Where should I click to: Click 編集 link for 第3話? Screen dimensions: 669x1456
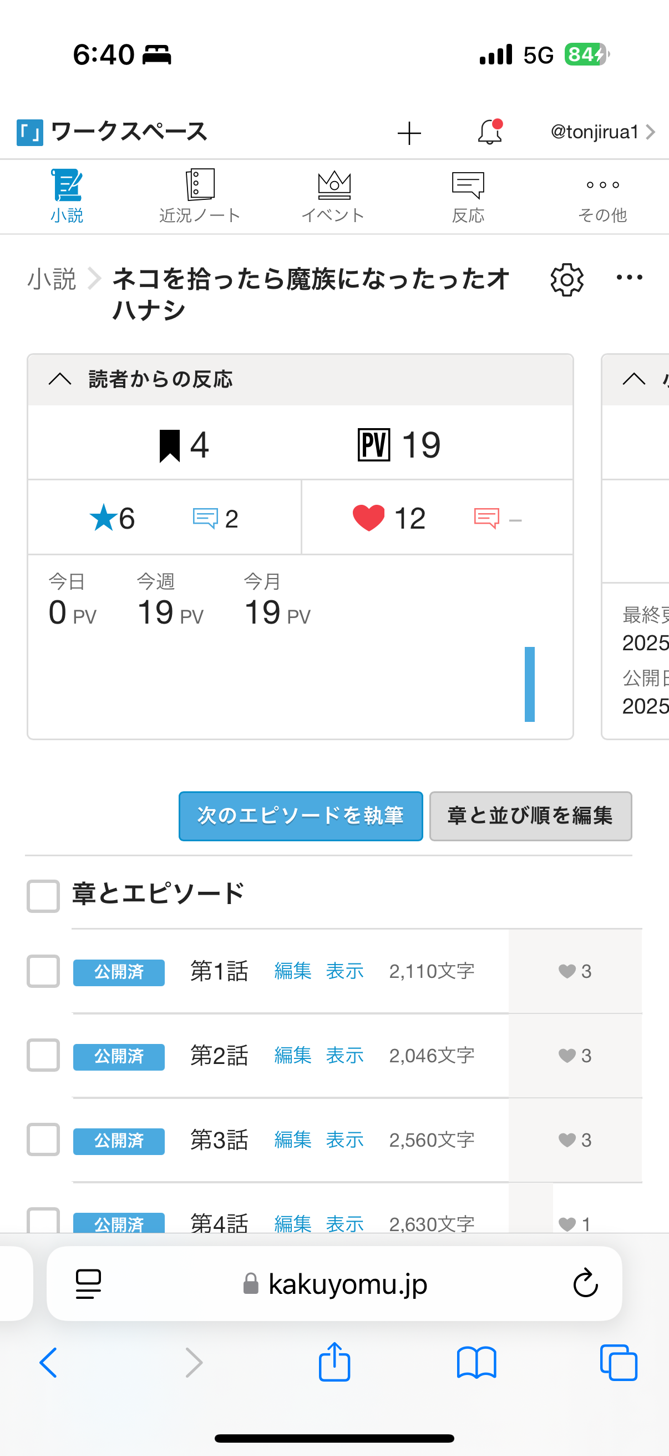pos(292,1139)
